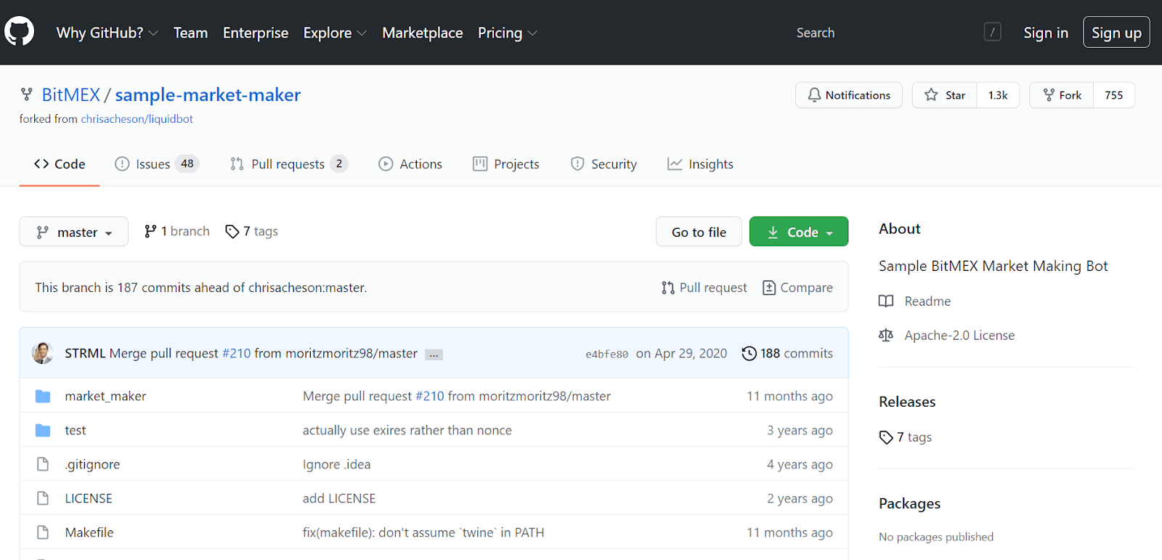This screenshot has height=560, width=1162.
Task: Click Marketplace in the top navigation
Action: pyautogui.click(x=423, y=33)
